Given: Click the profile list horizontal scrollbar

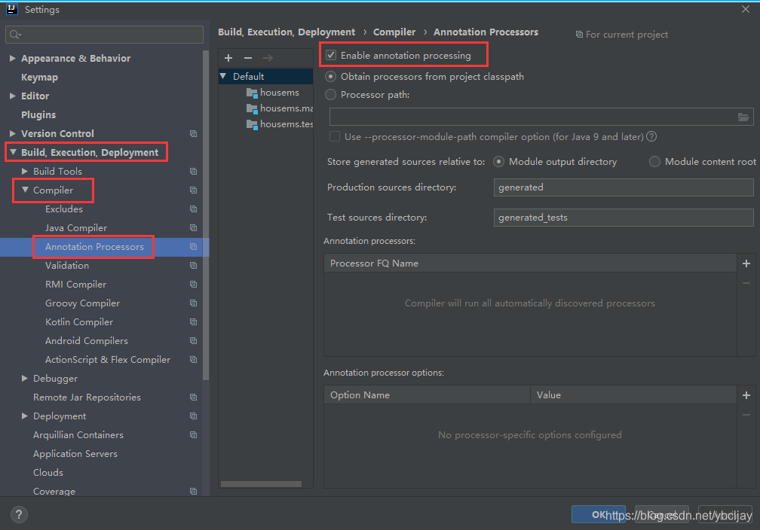Looking at the screenshot, I should (261, 484).
